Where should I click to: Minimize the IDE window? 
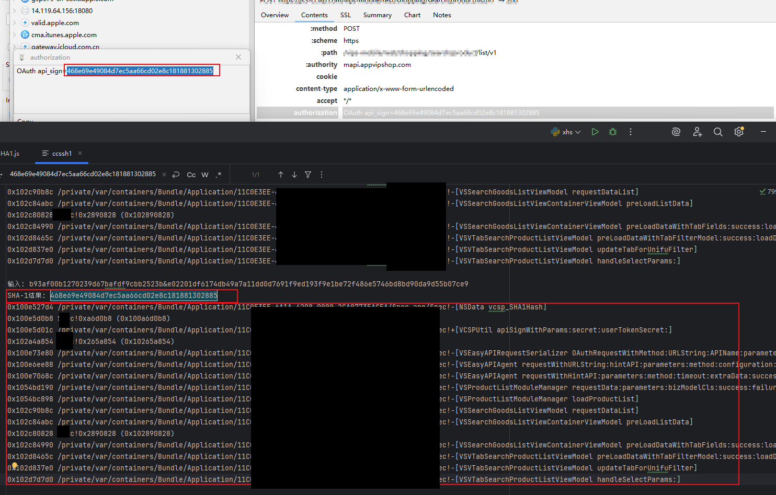tap(763, 132)
